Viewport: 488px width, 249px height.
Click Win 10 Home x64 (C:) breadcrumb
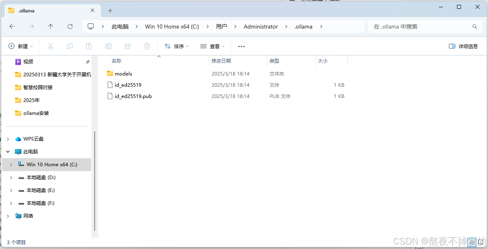point(172,27)
